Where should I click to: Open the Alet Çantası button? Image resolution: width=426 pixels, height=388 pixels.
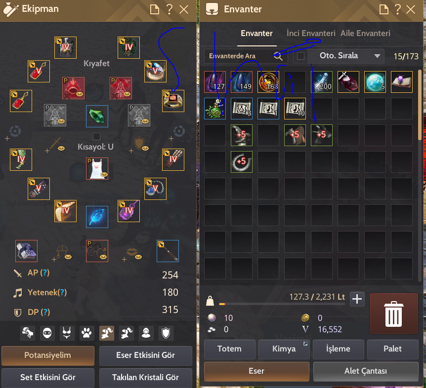(x=366, y=371)
